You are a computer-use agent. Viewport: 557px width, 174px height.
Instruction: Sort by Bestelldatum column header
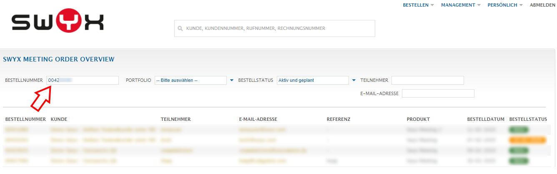coord(486,119)
